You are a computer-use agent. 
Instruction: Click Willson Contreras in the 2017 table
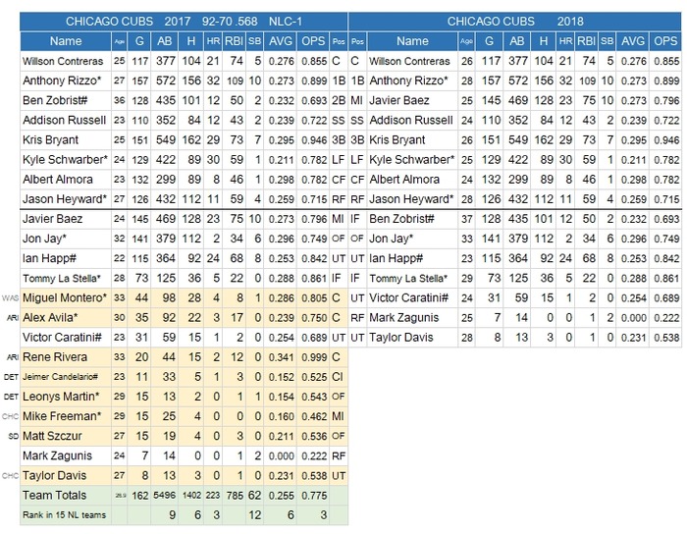coord(63,61)
